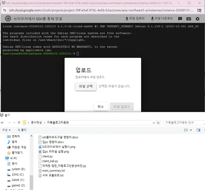This screenshot has height=190, width=205.
Task: Click the main_summary.txt file icon
Action: pos(40,171)
